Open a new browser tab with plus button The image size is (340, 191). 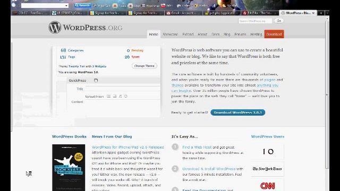pos(321,13)
